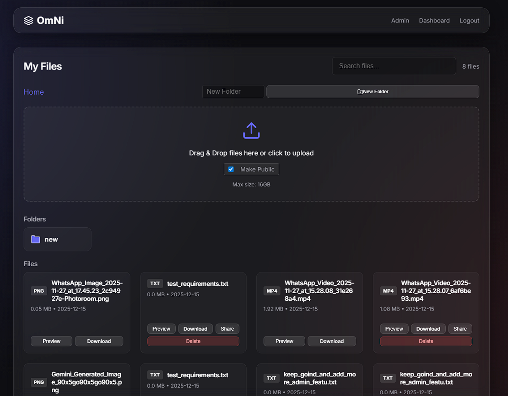508x396 pixels.
Task: Go to Dashboard in top navigation
Action: click(x=434, y=21)
